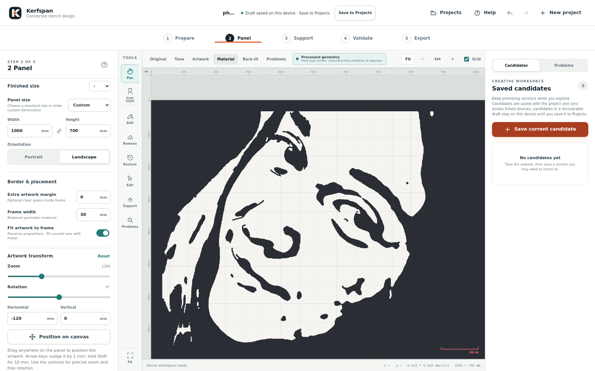Click Save to Projects button
The width and height of the screenshot is (595, 371).
[x=355, y=13]
